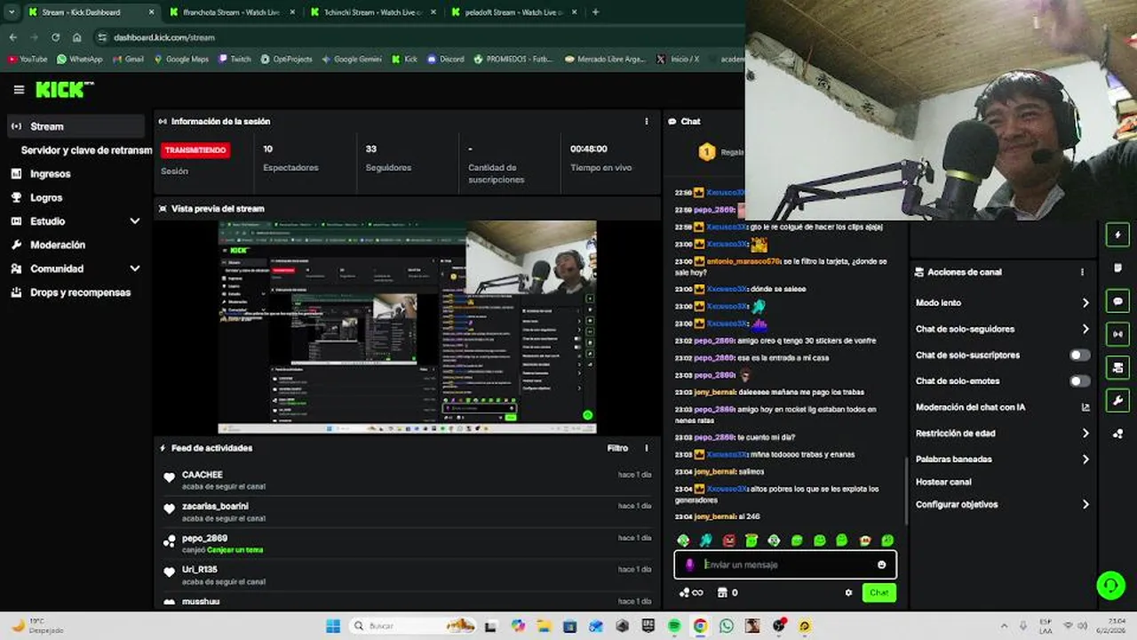Click Hostear canal
Screen dimensions: 1137x640
point(943,482)
